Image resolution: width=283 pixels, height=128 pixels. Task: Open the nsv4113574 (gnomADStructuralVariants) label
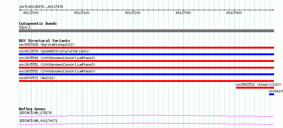(54, 51)
